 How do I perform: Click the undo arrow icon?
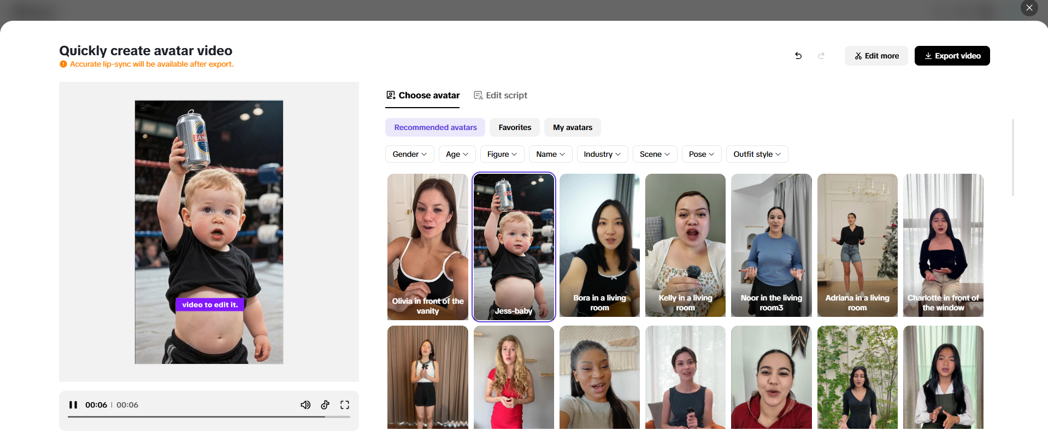[798, 56]
